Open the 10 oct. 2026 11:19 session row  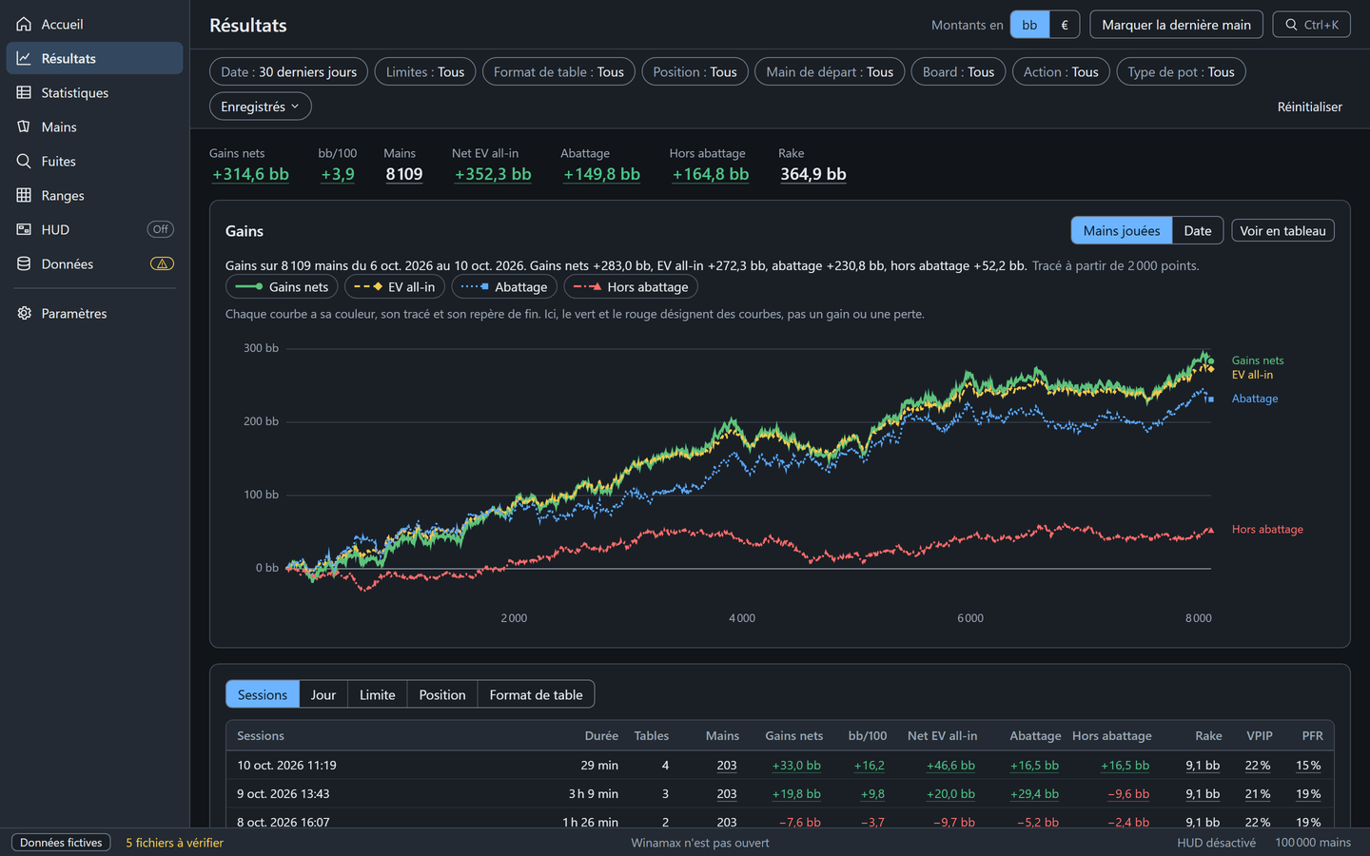pos(779,766)
